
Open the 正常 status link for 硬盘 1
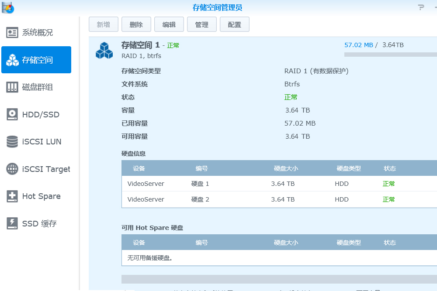tap(388, 184)
